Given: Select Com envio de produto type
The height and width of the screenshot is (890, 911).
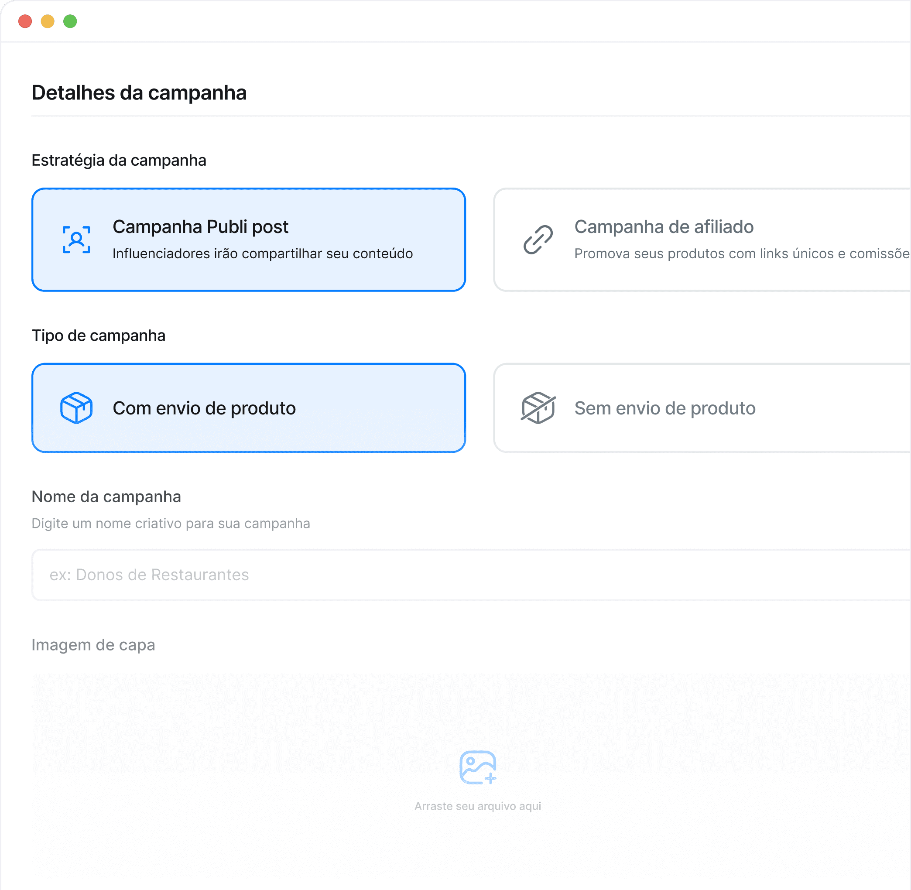Looking at the screenshot, I should (249, 408).
